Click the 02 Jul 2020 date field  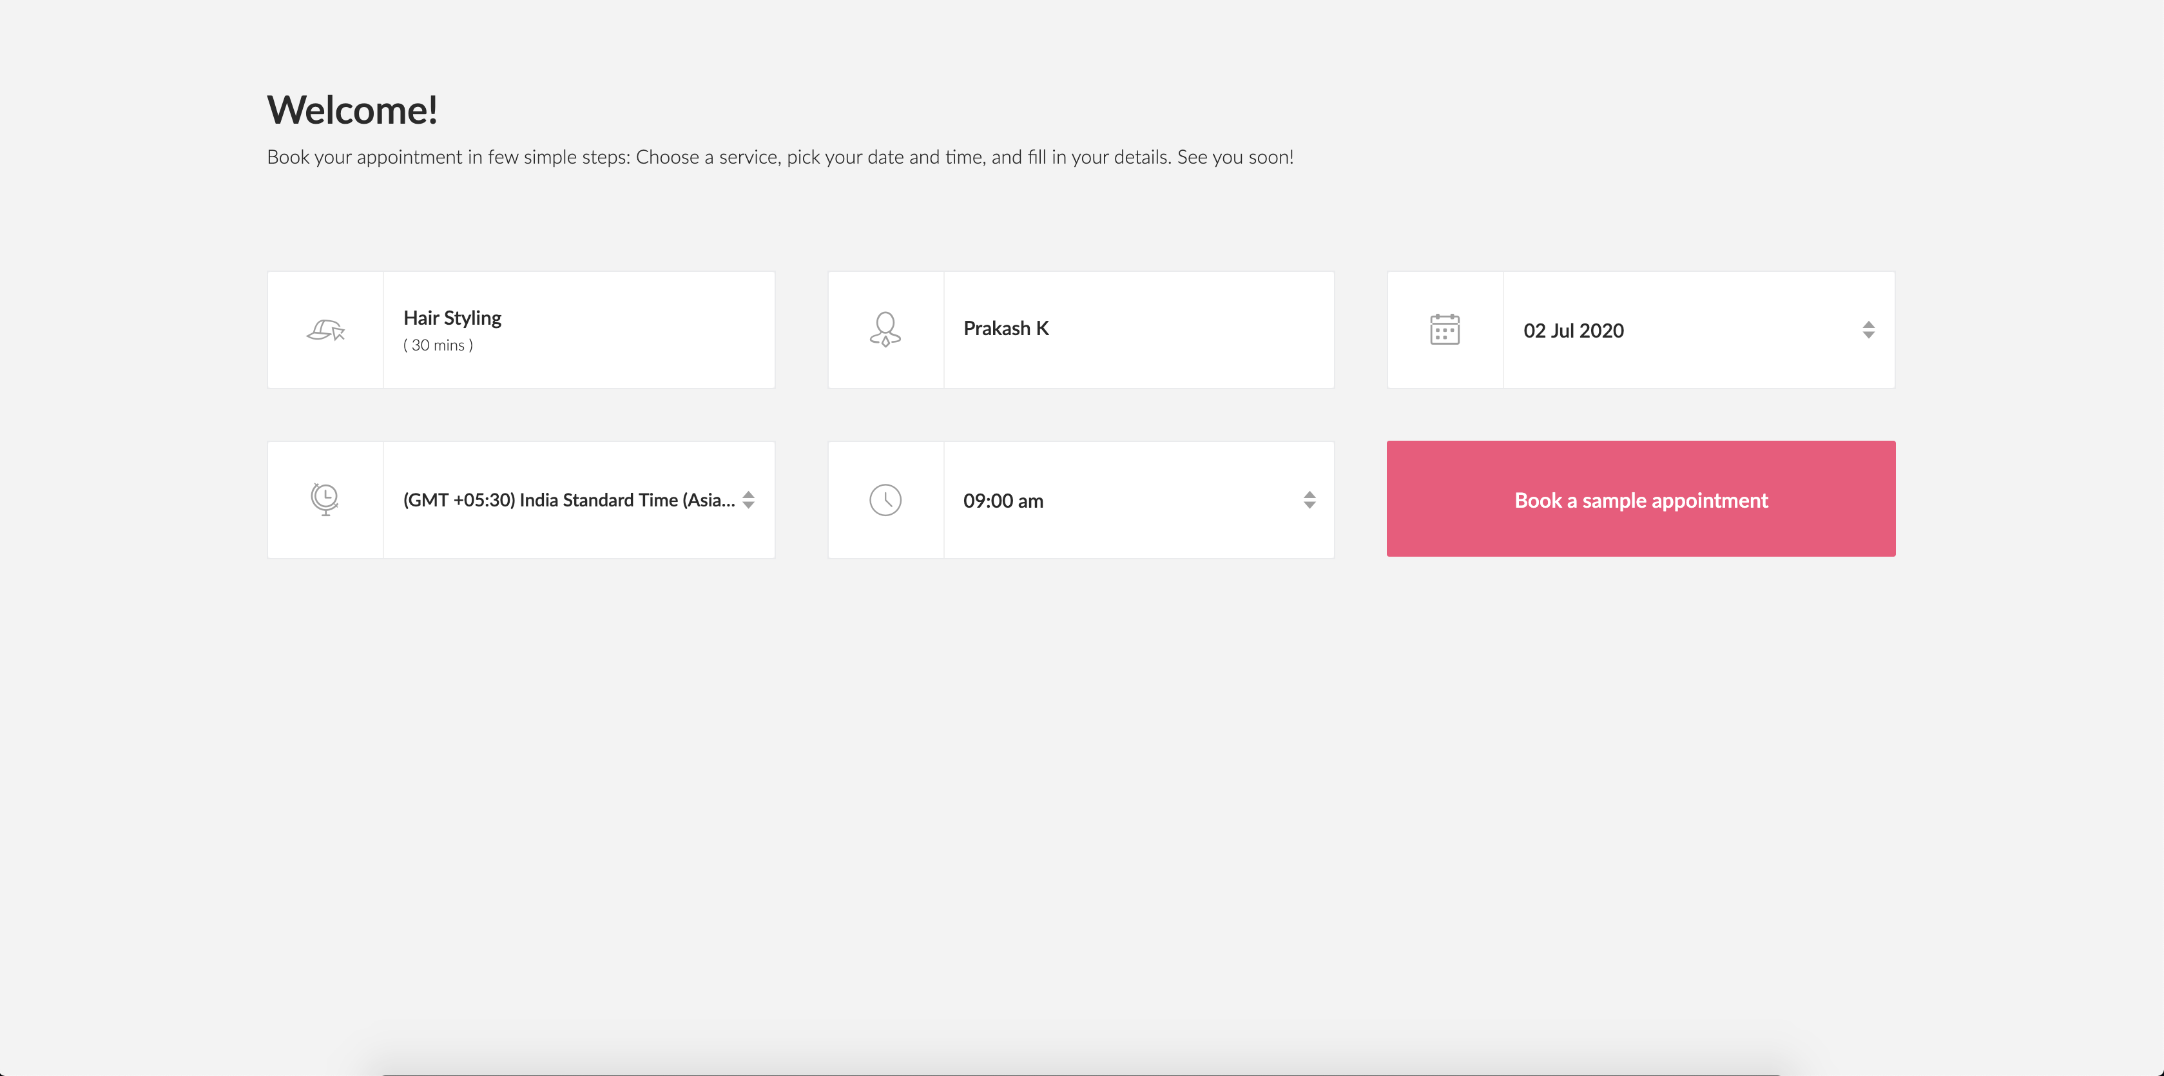pyautogui.click(x=1572, y=331)
